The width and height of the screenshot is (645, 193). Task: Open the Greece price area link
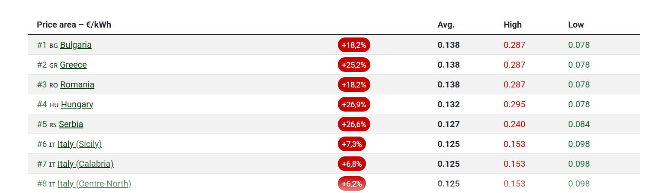(73, 65)
